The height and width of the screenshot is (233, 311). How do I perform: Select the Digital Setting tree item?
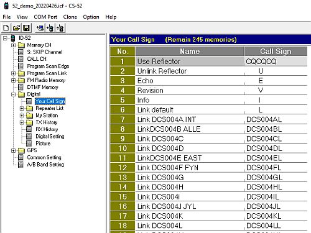coord(50,137)
